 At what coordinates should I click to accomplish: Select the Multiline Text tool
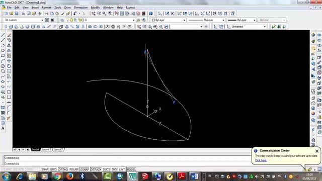pyautogui.click(x=3, y=128)
